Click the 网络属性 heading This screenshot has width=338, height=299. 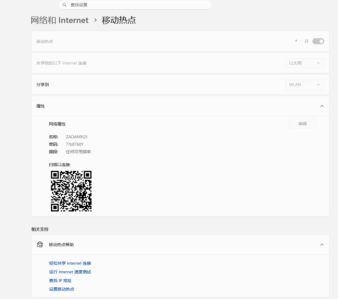(x=57, y=124)
